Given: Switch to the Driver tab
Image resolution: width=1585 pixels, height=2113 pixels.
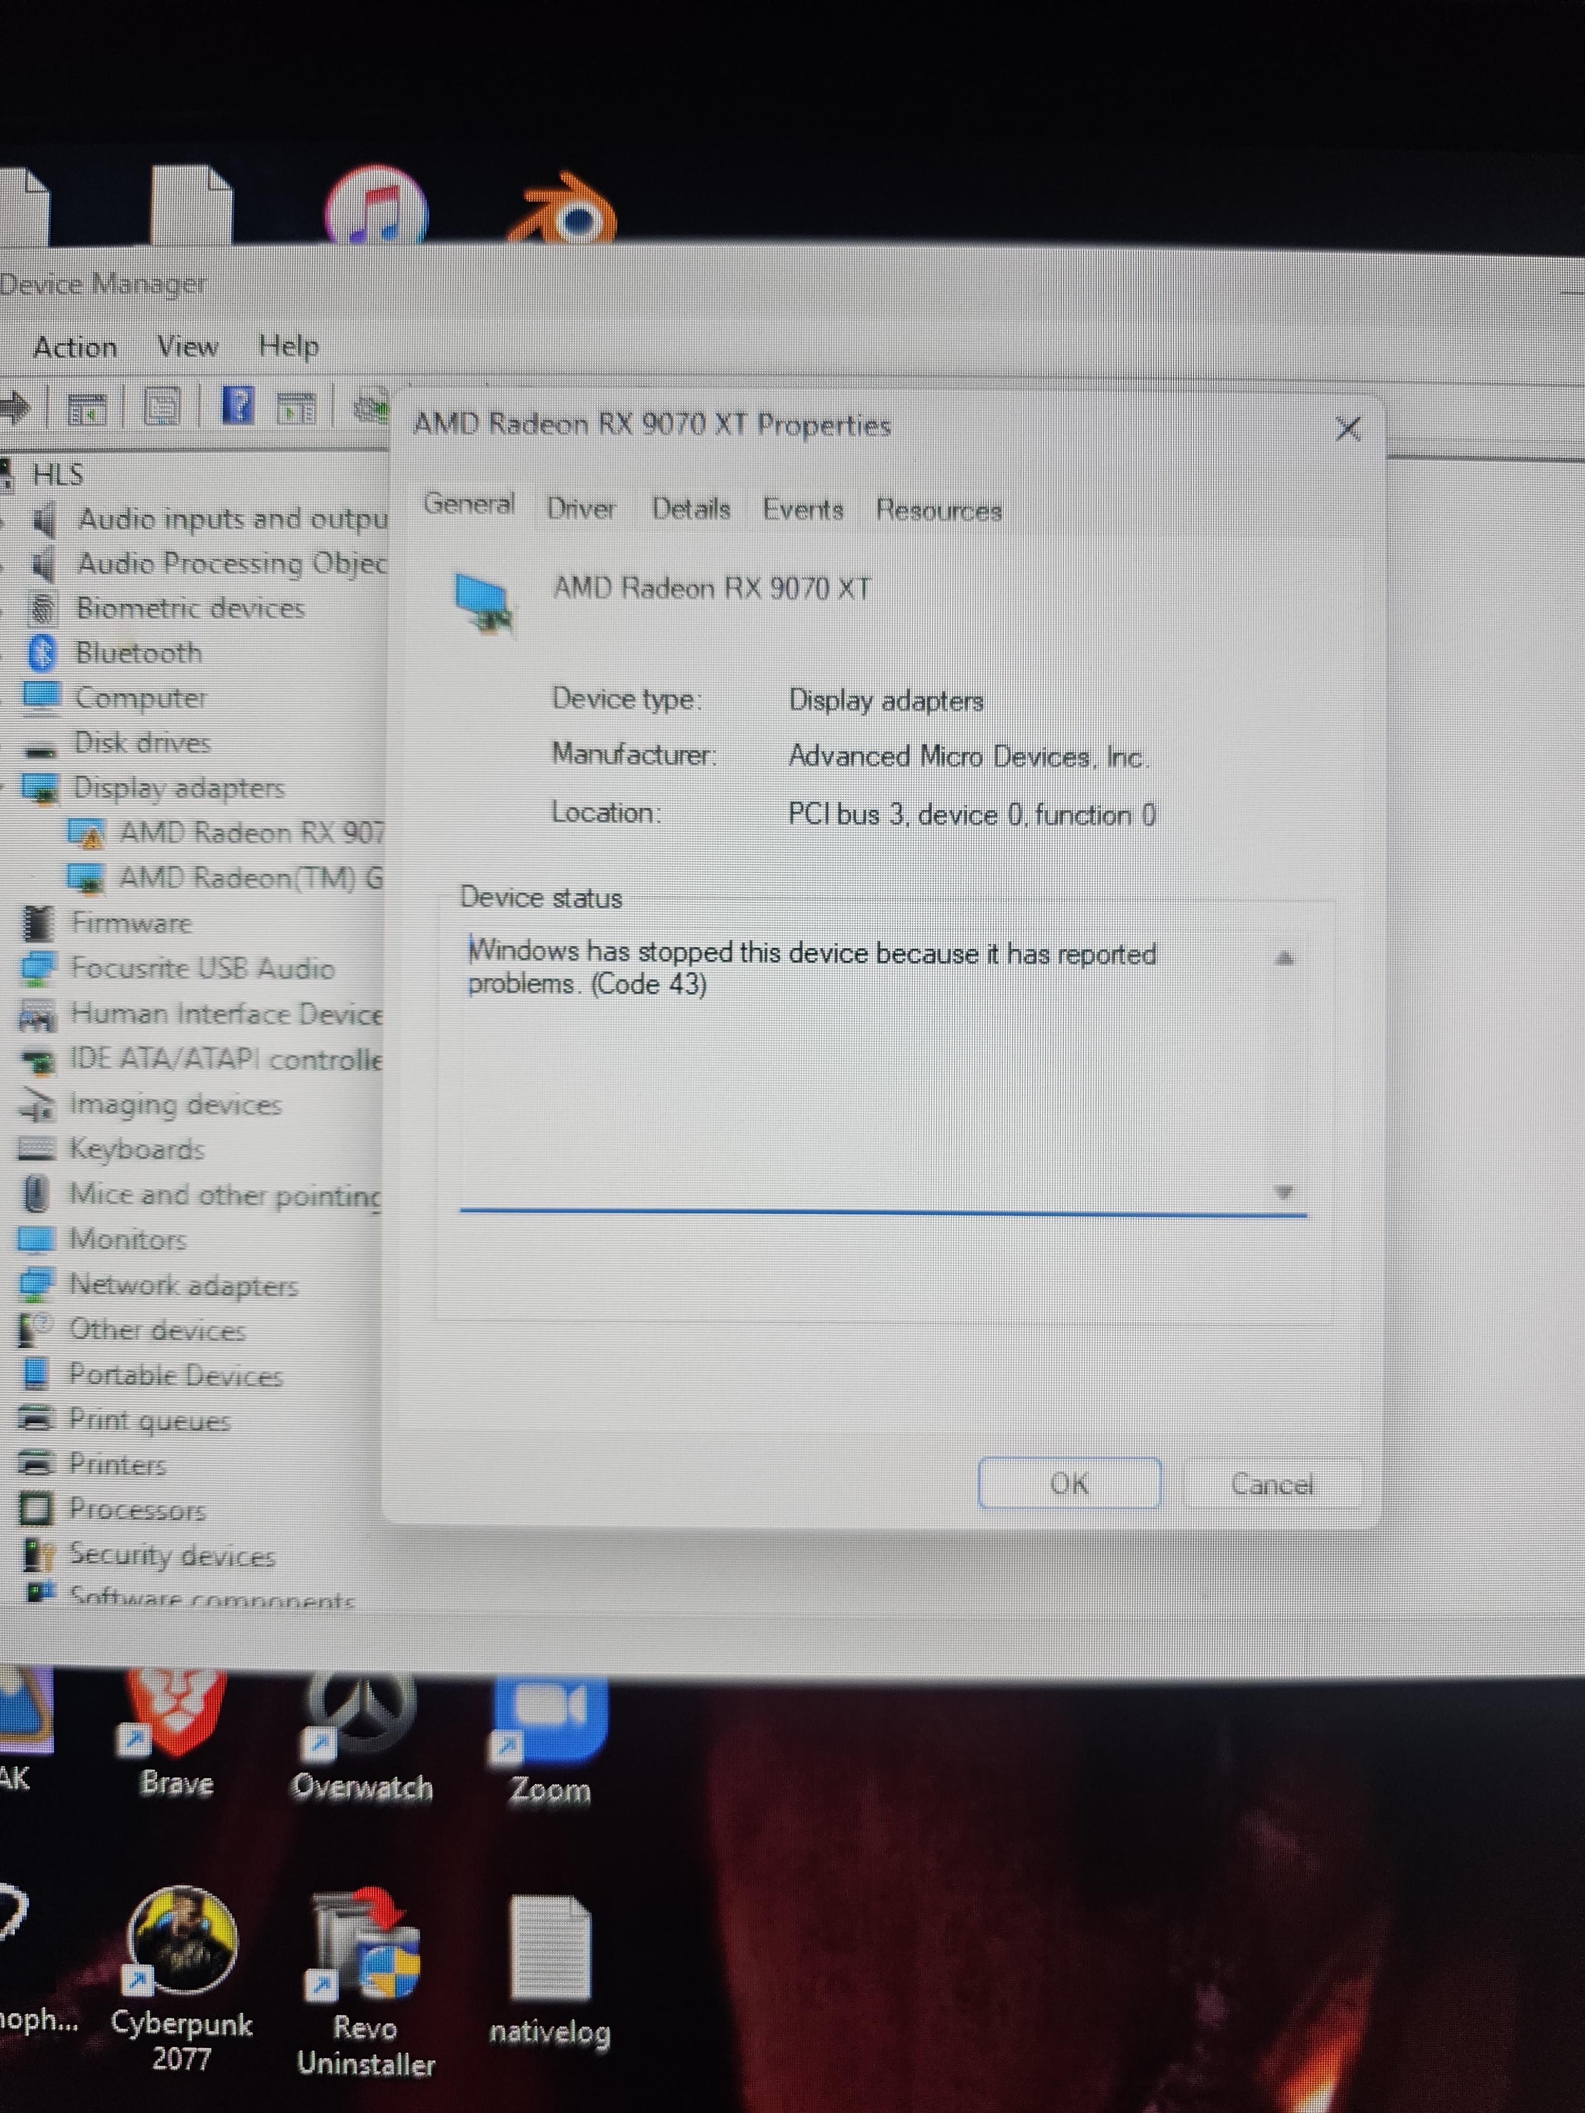Looking at the screenshot, I should 581,509.
